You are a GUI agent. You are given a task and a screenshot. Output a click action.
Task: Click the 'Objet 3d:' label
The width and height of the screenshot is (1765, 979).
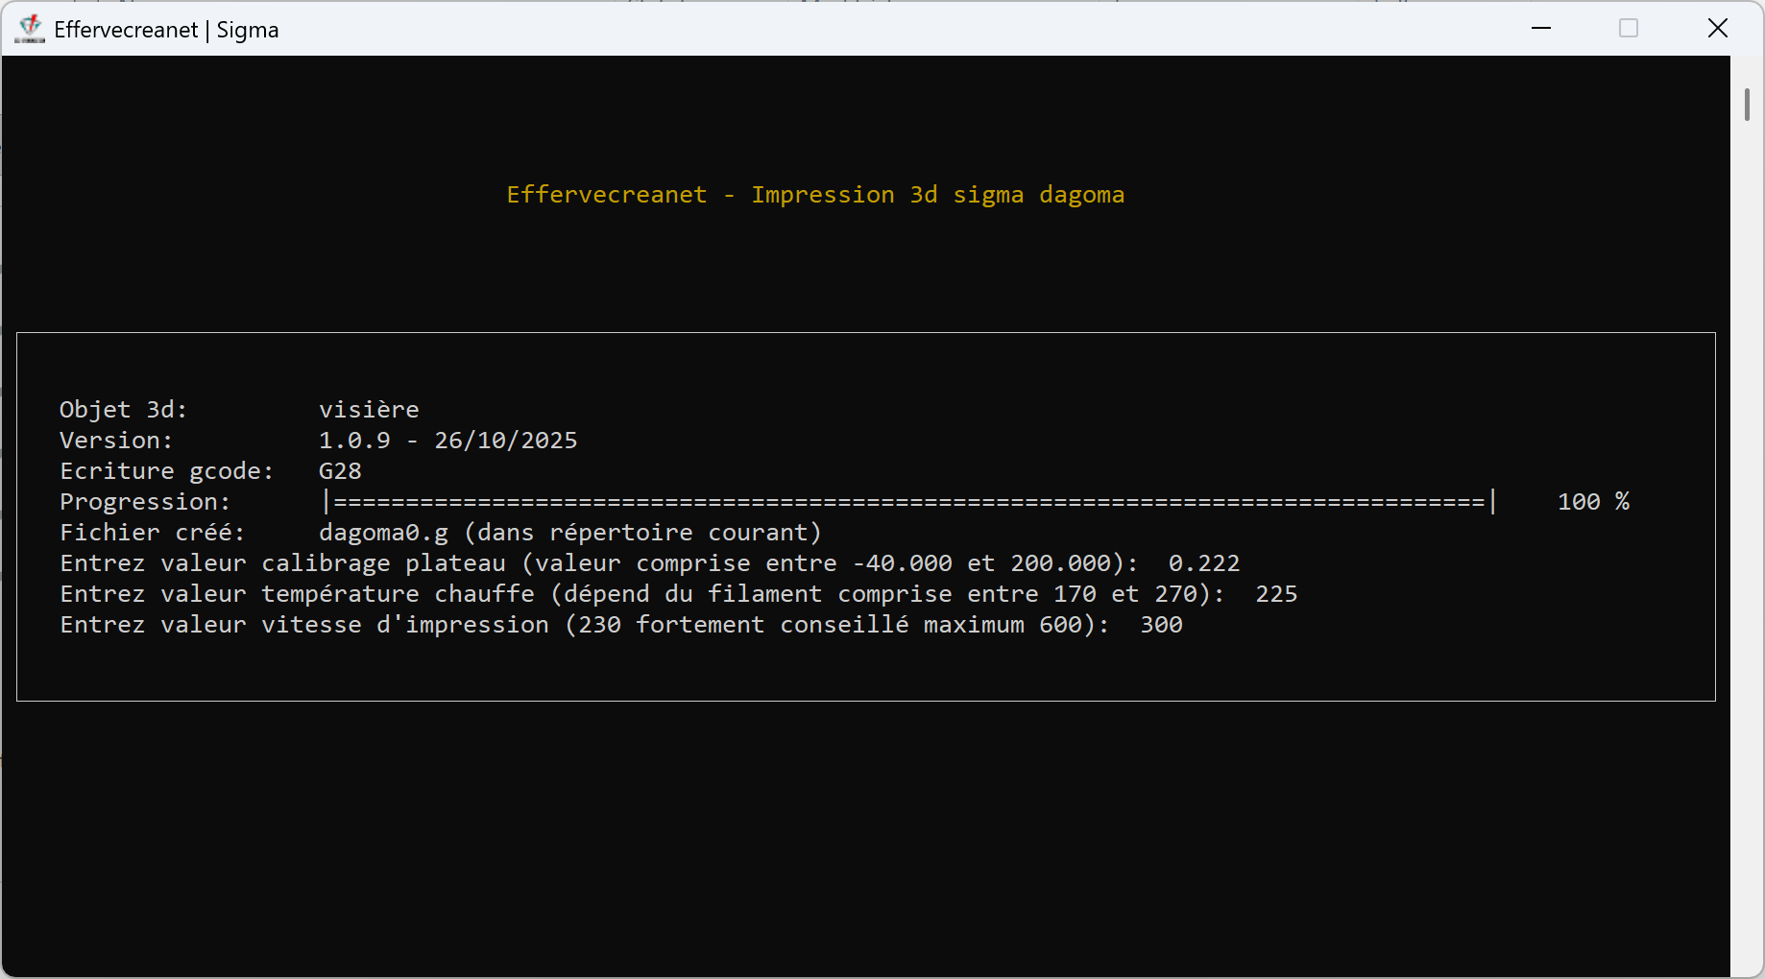[123, 410]
